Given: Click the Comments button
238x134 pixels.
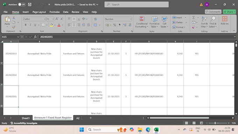Looking at the screenshot, I should click(x=213, y=12).
